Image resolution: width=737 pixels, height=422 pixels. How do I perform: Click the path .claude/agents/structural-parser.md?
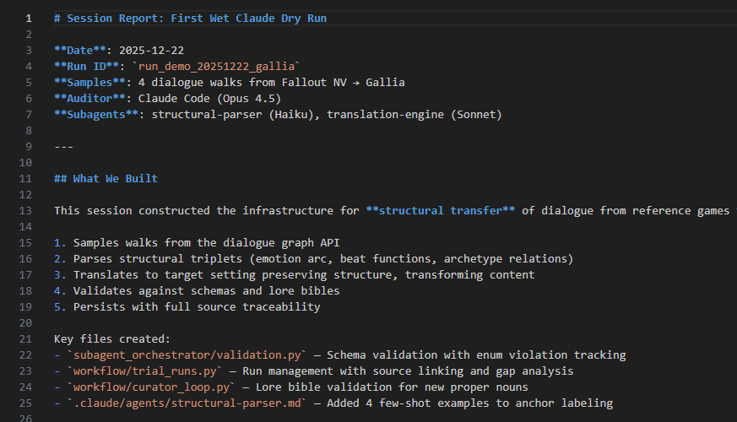(187, 403)
